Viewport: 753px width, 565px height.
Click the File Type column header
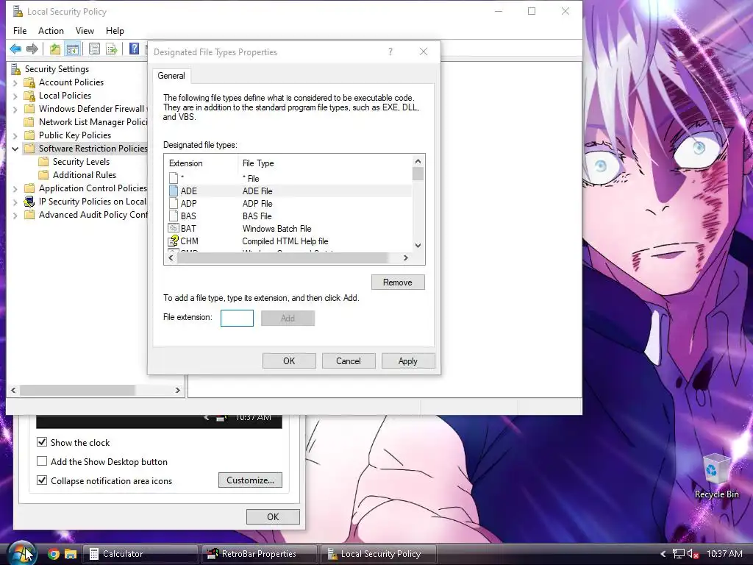(x=324, y=163)
